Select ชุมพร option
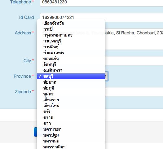163x149 pixels. click(x=71, y=94)
